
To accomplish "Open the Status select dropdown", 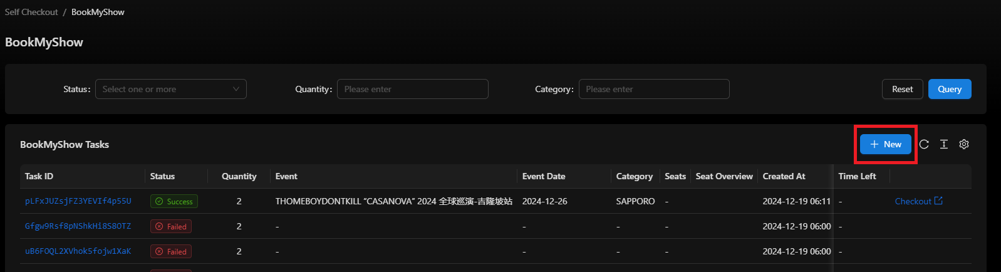I will click(171, 89).
